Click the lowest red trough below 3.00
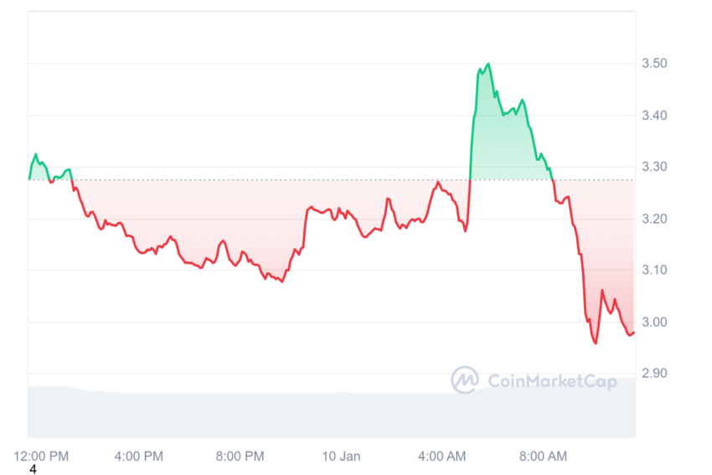The height and width of the screenshot is (475, 712). tap(596, 343)
